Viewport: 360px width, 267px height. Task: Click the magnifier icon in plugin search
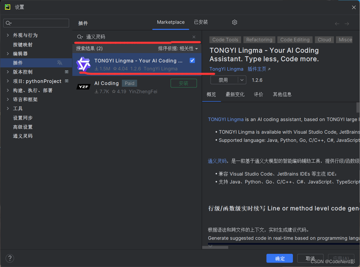coord(80,37)
